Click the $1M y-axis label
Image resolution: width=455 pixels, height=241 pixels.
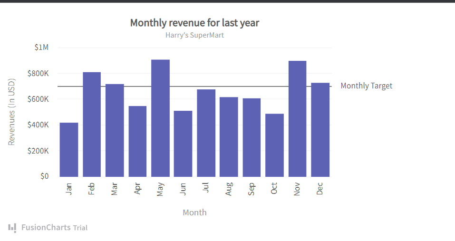41,47
